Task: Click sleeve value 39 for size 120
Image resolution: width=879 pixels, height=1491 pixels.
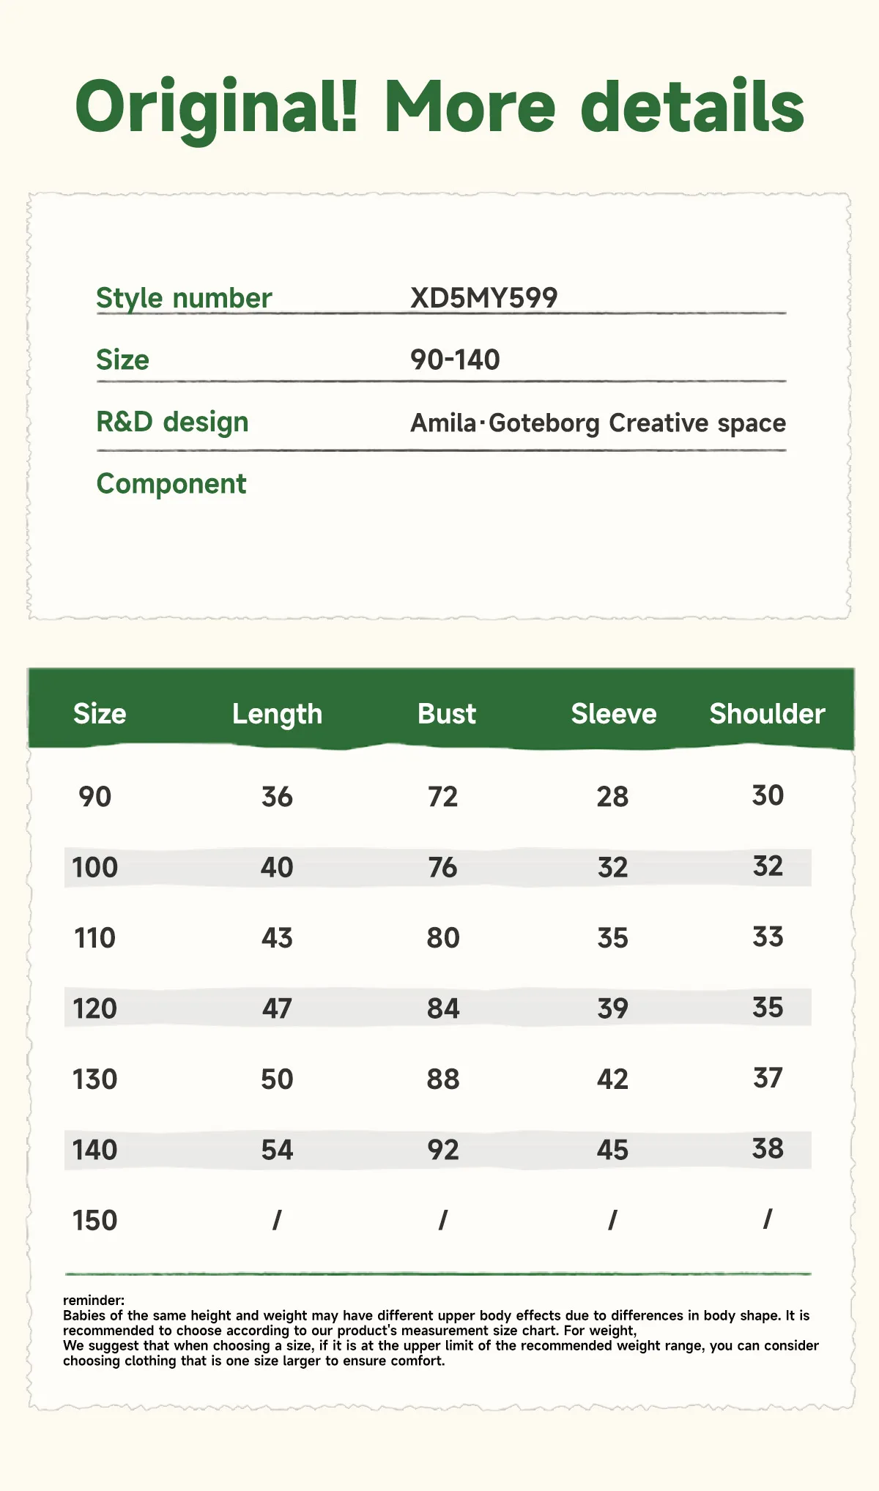Action: [612, 1009]
